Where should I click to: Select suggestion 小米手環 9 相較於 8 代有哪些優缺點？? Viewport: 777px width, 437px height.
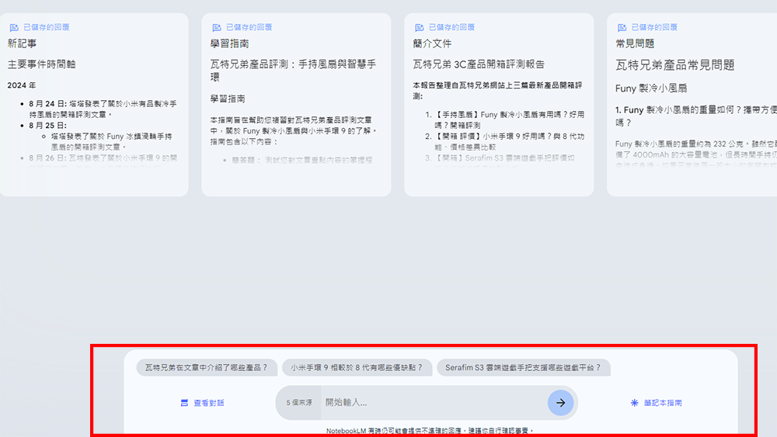coord(357,368)
